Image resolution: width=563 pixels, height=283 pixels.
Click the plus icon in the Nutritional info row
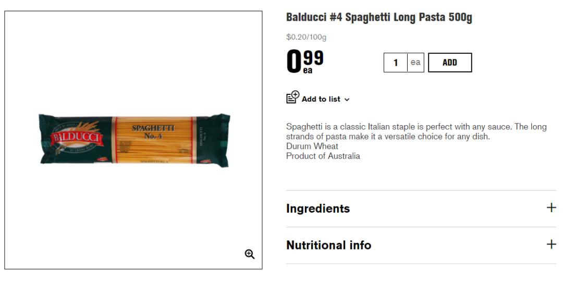(551, 244)
